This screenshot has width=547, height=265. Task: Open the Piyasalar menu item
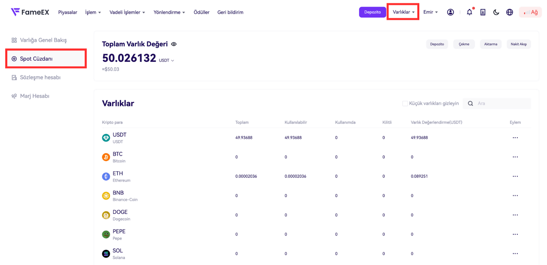click(x=68, y=12)
